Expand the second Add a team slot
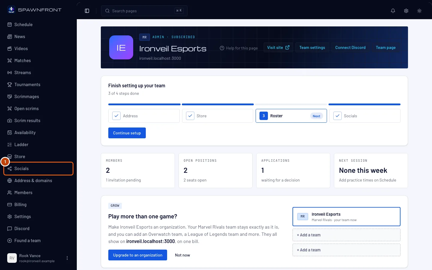The width and height of the screenshot is (432, 270). (346, 250)
